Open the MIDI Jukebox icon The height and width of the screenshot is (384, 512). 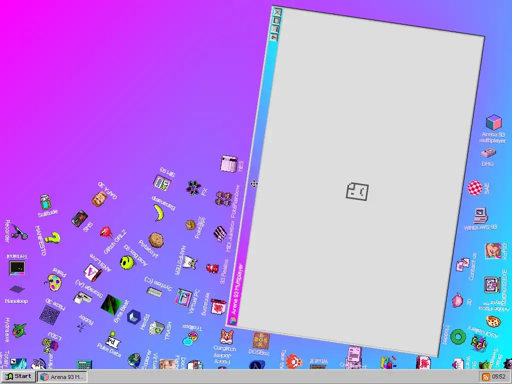pos(220,234)
